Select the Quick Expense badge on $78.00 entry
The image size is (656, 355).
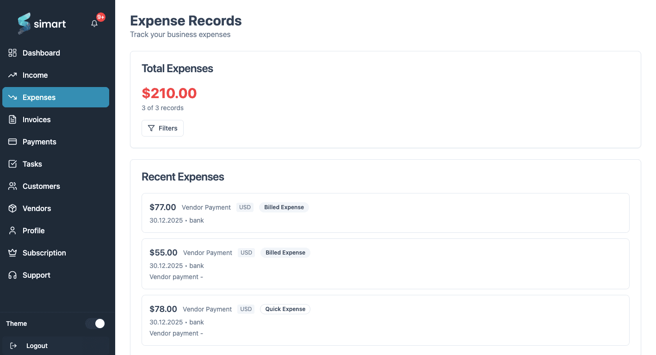[x=285, y=309]
